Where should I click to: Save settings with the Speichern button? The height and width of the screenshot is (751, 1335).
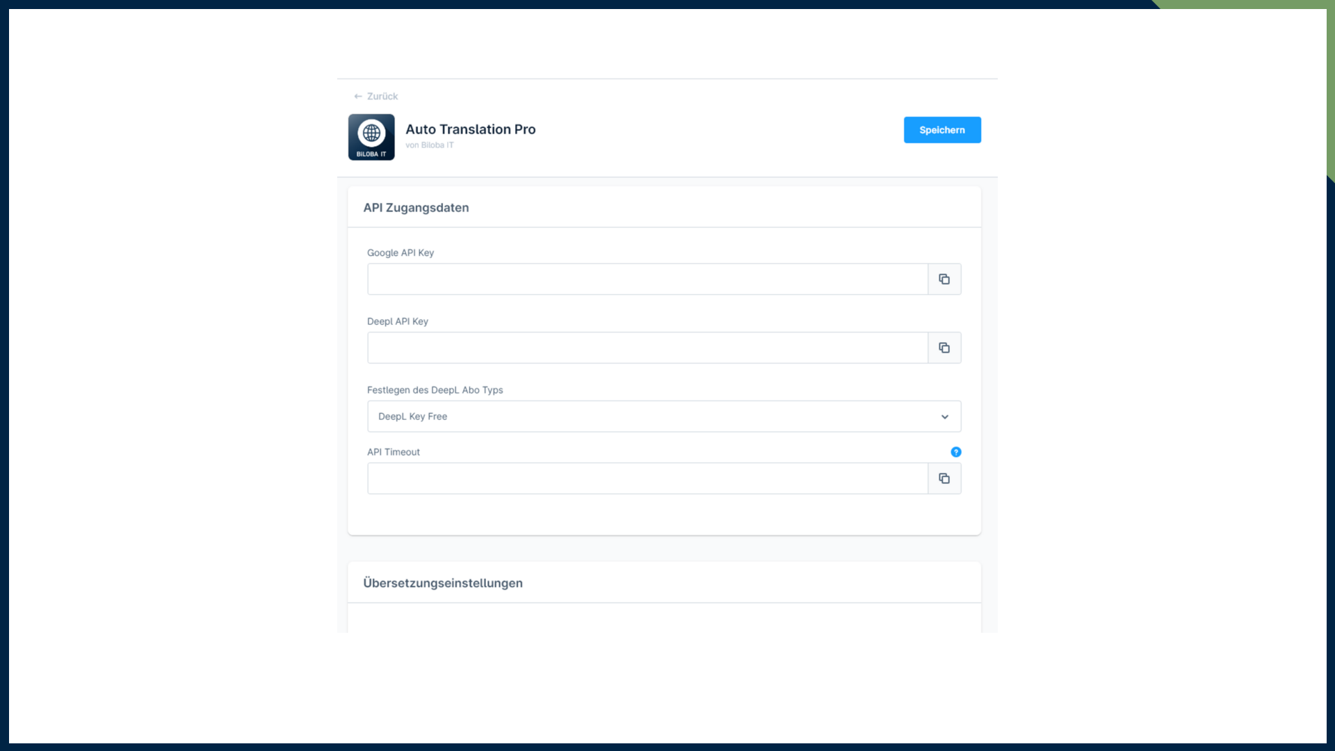[941, 130]
